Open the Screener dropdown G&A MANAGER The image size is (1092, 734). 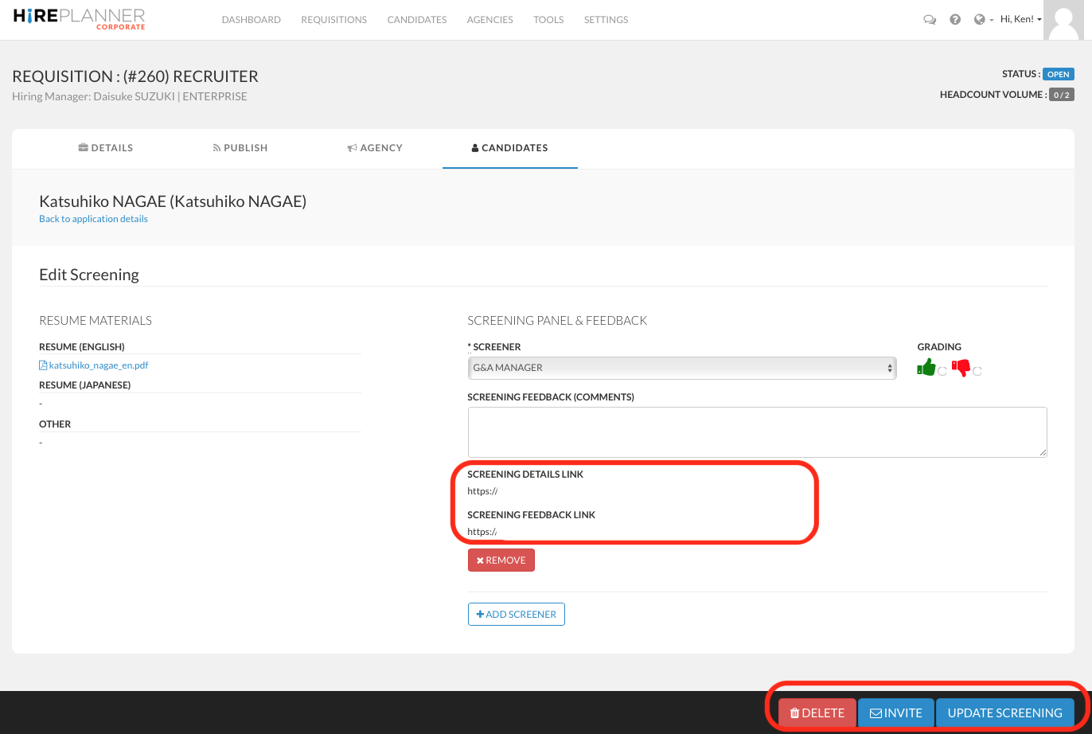[x=681, y=368]
